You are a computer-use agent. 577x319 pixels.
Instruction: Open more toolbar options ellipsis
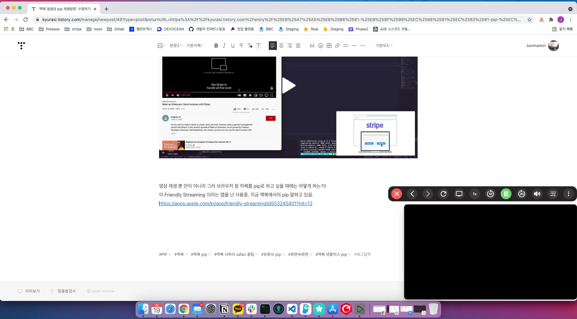[363, 46]
